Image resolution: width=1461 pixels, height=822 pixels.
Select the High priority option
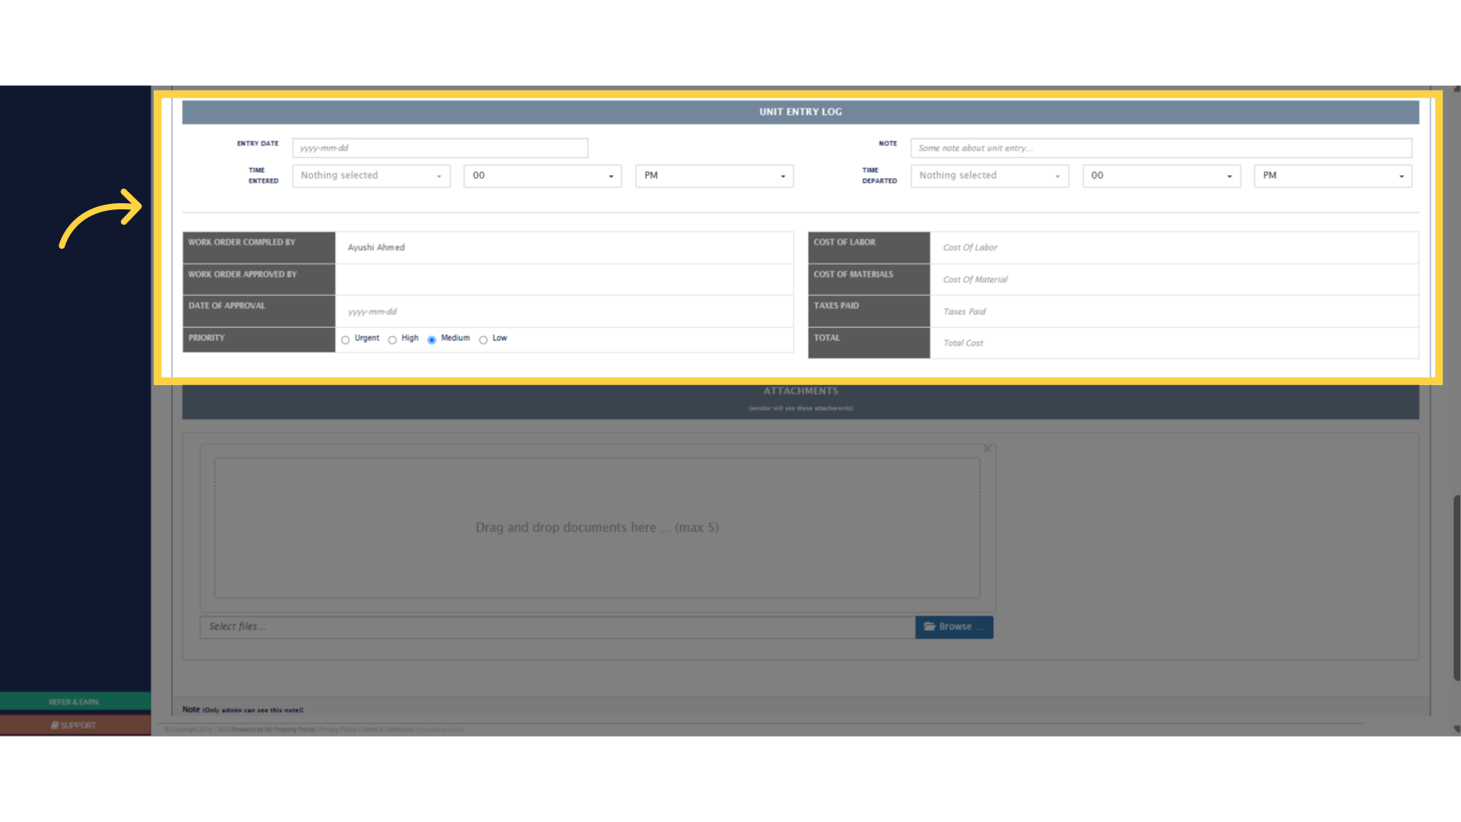[x=393, y=339]
